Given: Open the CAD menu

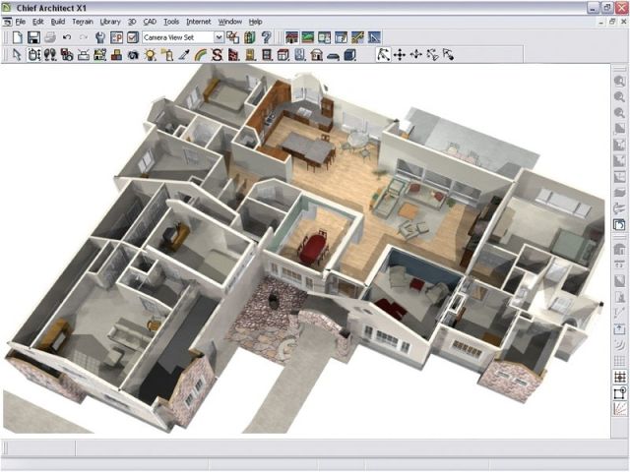Looking at the screenshot, I should tap(150, 22).
